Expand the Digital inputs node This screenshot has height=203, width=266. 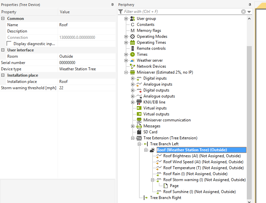133,79
